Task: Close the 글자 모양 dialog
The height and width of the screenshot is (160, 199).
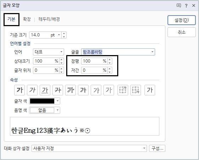Action: click(x=194, y=5)
